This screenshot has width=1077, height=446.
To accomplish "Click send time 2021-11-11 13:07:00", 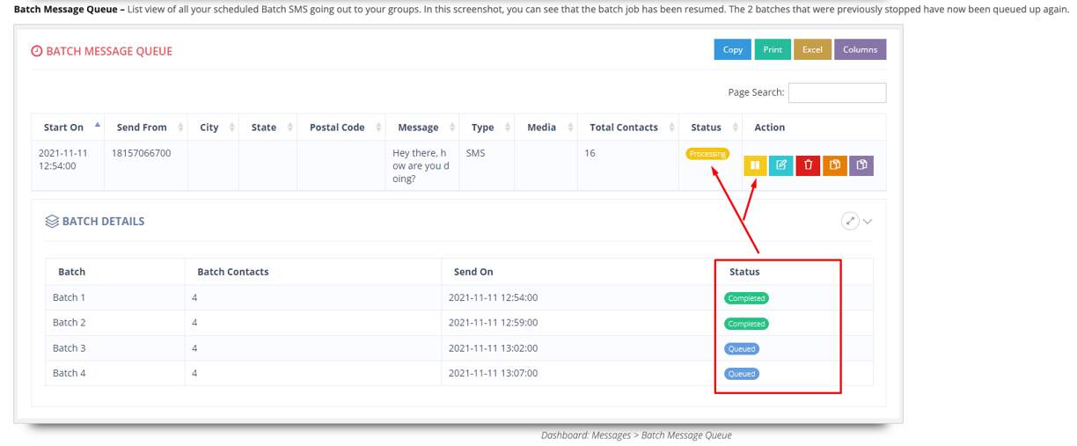I will [x=493, y=373].
